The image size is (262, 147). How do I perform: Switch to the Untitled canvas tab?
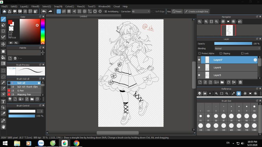[83, 16]
